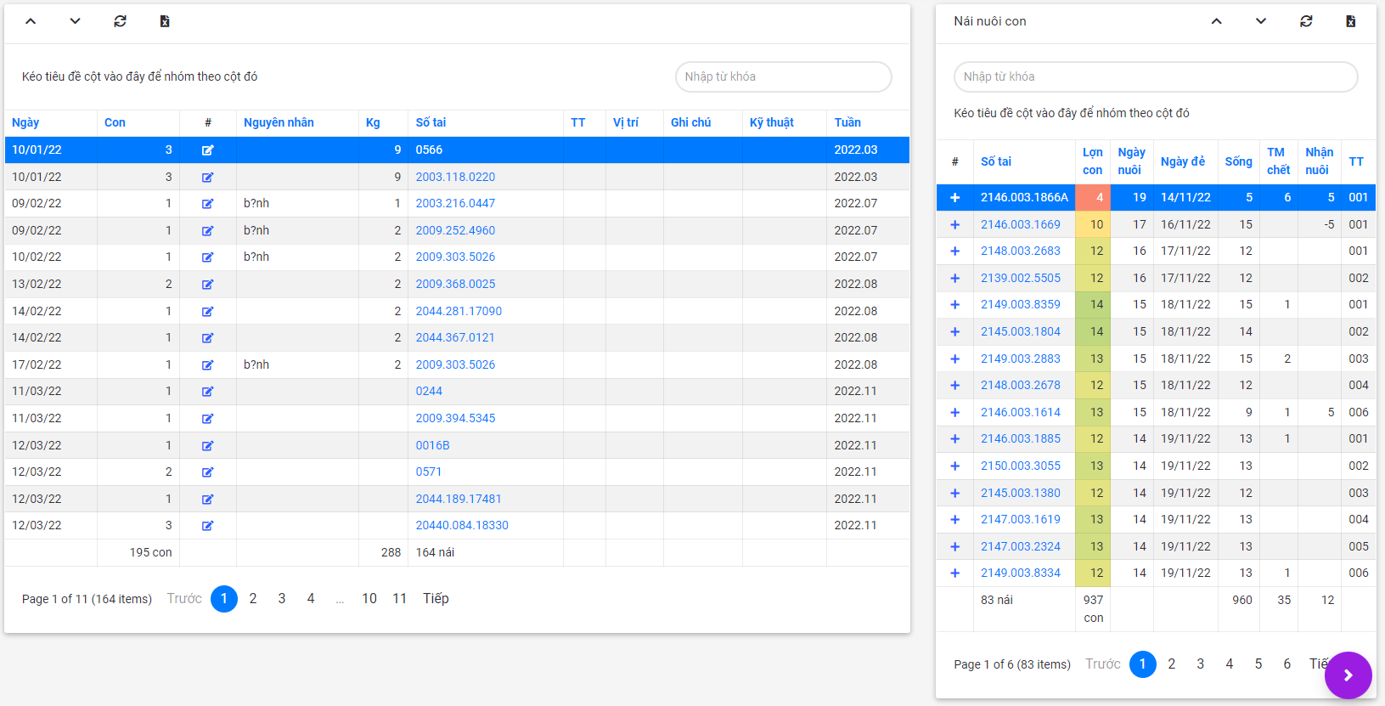The width and height of the screenshot is (1385, 706).
Task: Edit the row for sow 2044.367.0121
Action: point(207,338)
